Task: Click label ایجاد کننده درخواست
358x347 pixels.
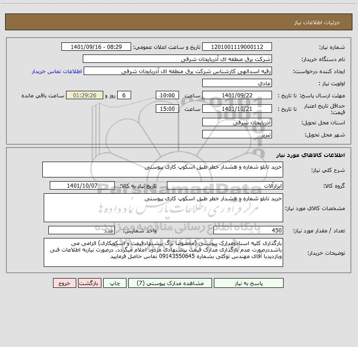Action: point(319,72)
